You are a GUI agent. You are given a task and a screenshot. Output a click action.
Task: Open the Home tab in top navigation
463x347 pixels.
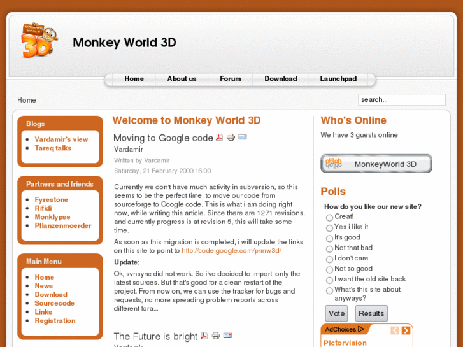pos(134,78)
